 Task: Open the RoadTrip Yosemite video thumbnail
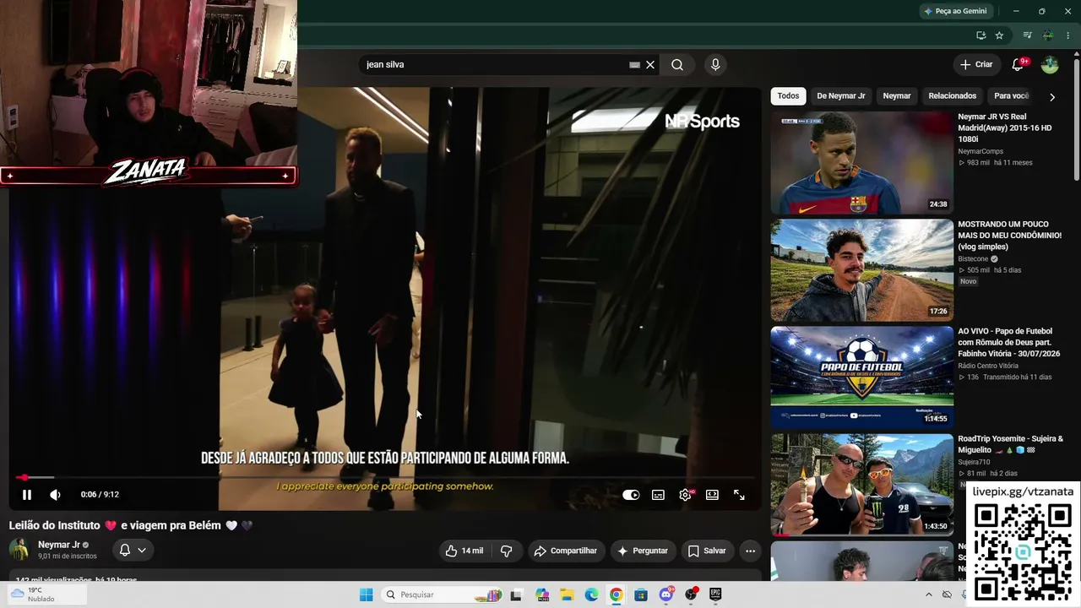point(861,485)
